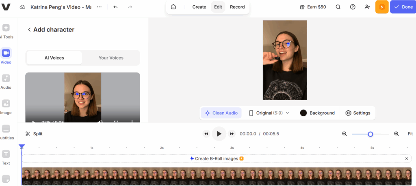Screen dimensions: 416x186
Task: Click the timeline zoom slider handle
Action: [370, 134]
